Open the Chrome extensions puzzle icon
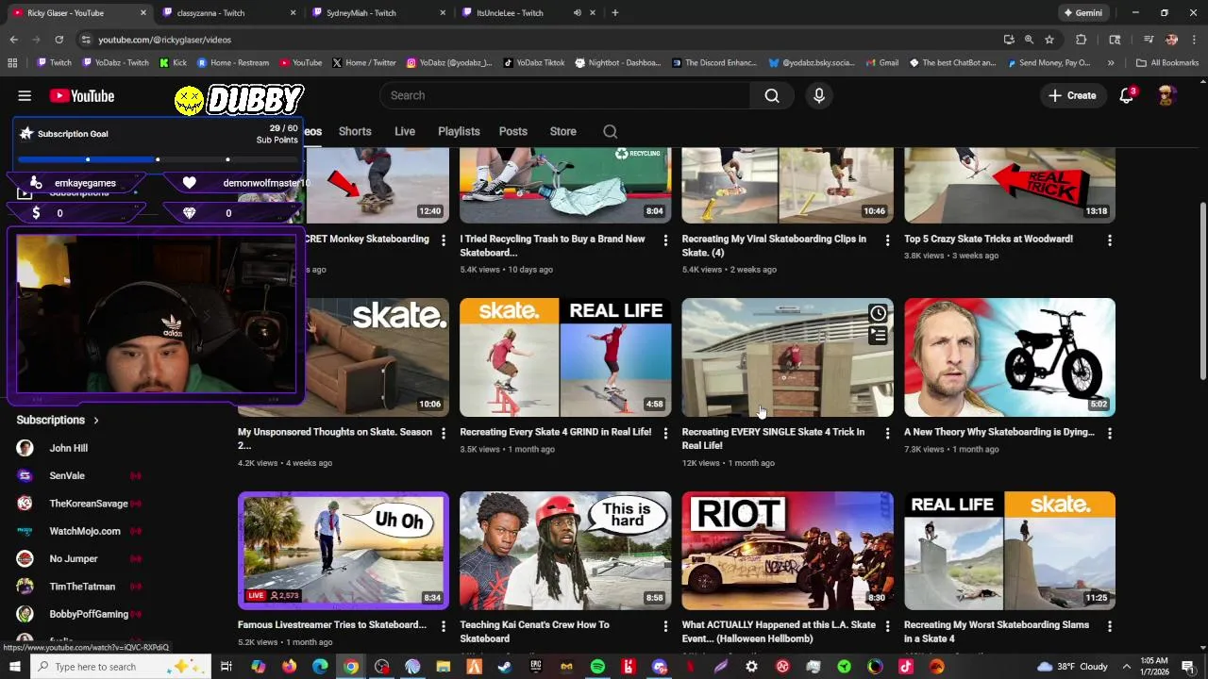The width and height of the screenshot is (1208, 679). point(1082,40)
